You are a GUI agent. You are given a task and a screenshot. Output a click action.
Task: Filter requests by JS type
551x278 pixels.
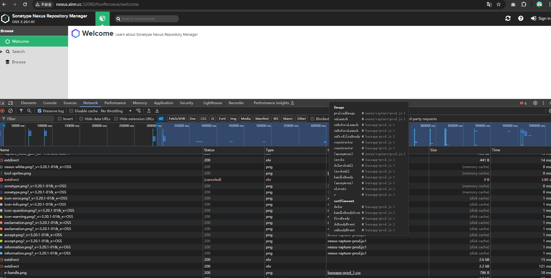(213, 119)
